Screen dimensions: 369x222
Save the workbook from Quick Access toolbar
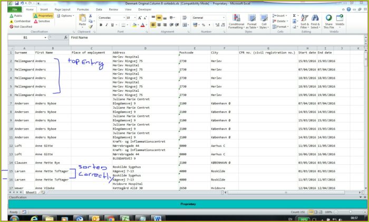coord(16,3)
